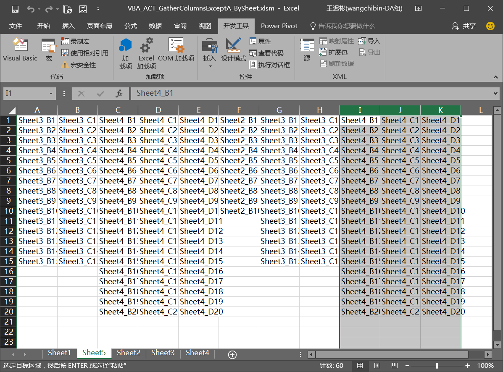Click the Tell Me search box
The height and width of the screenshot is (372, 503).
pyautogui.click(x=342, y=26)
